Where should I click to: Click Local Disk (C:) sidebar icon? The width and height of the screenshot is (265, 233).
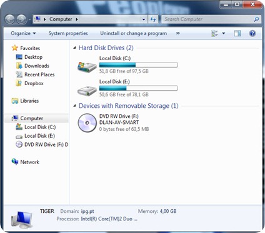(19, 127)
